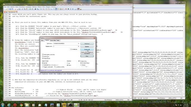The width and height of the screenshot is (191, 107).
Task: Click the Find binoculars toolbar icon
Action: pyautogui.click(x=35, y=9)
